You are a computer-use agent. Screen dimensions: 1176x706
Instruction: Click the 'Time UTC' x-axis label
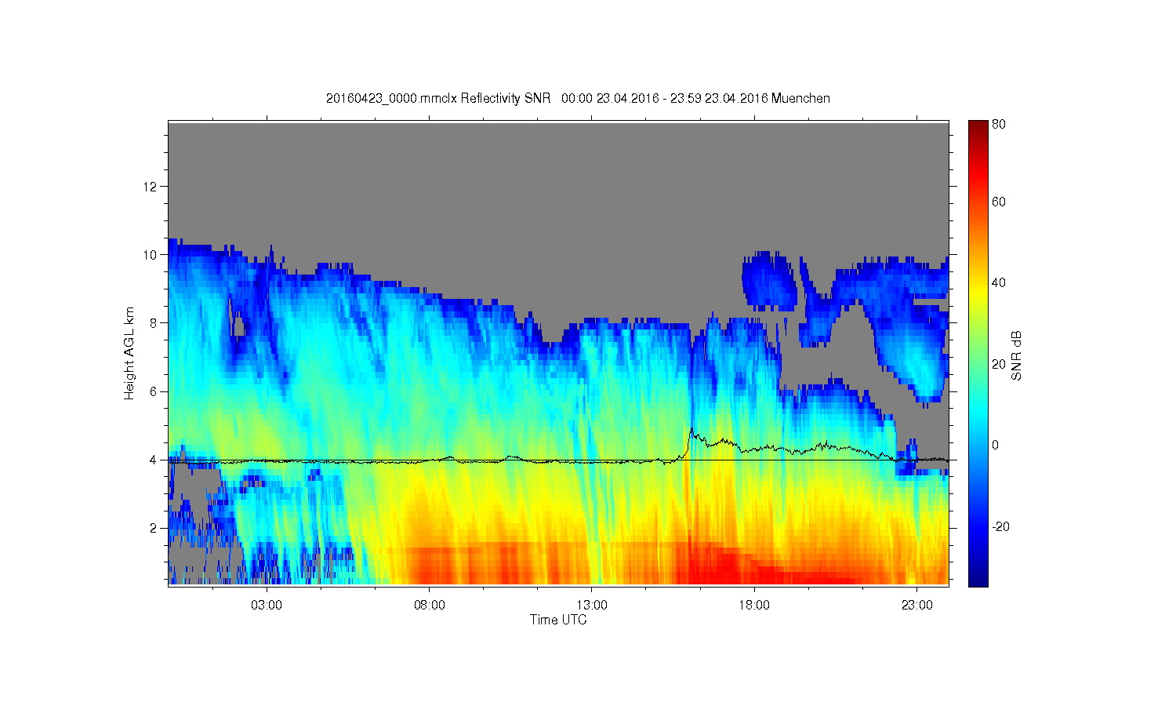tap(558, 620)
